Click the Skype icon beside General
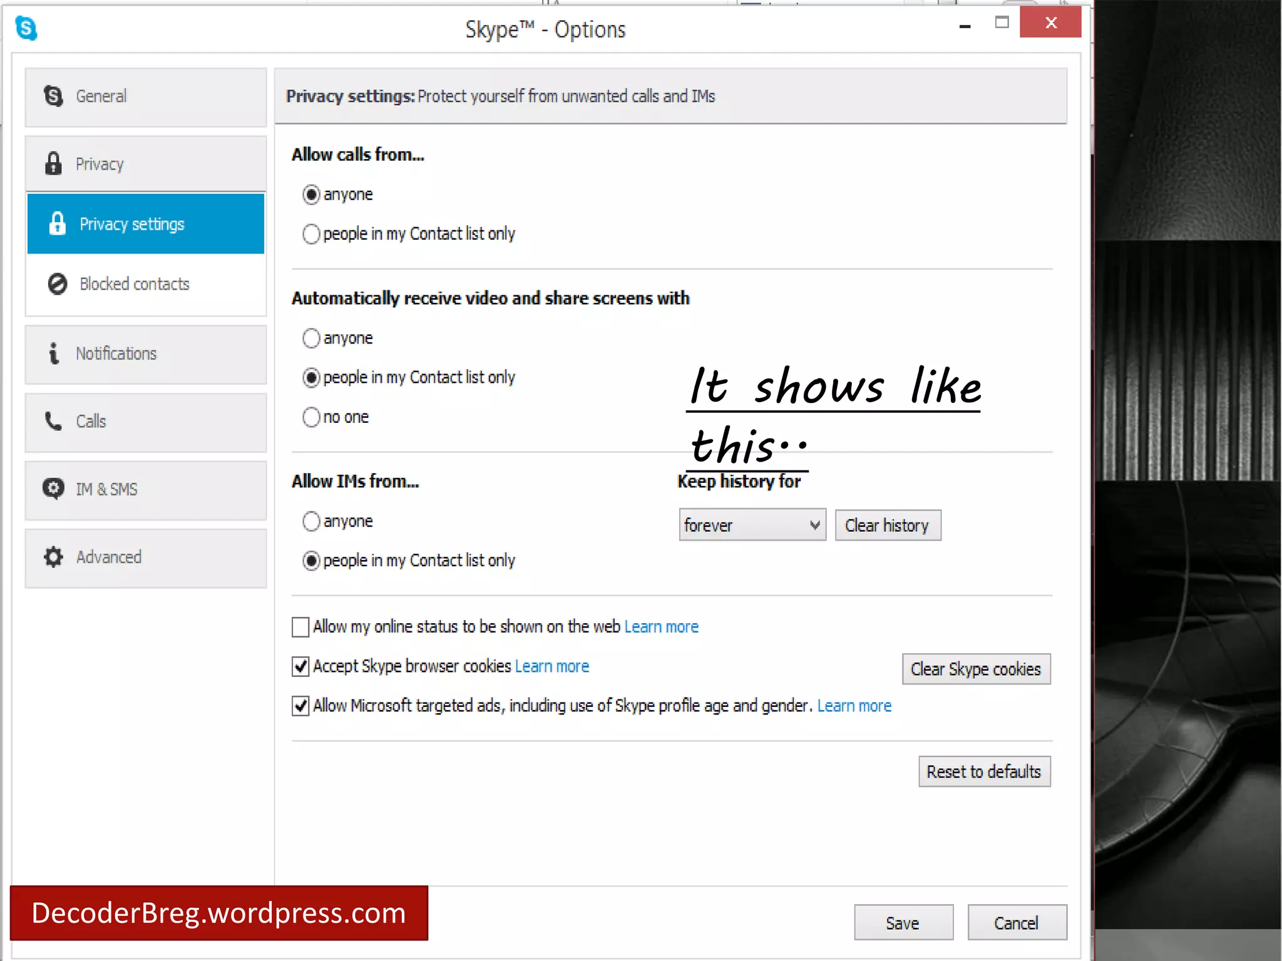Viewport: 1282px width, 961px height. point(53,96)
